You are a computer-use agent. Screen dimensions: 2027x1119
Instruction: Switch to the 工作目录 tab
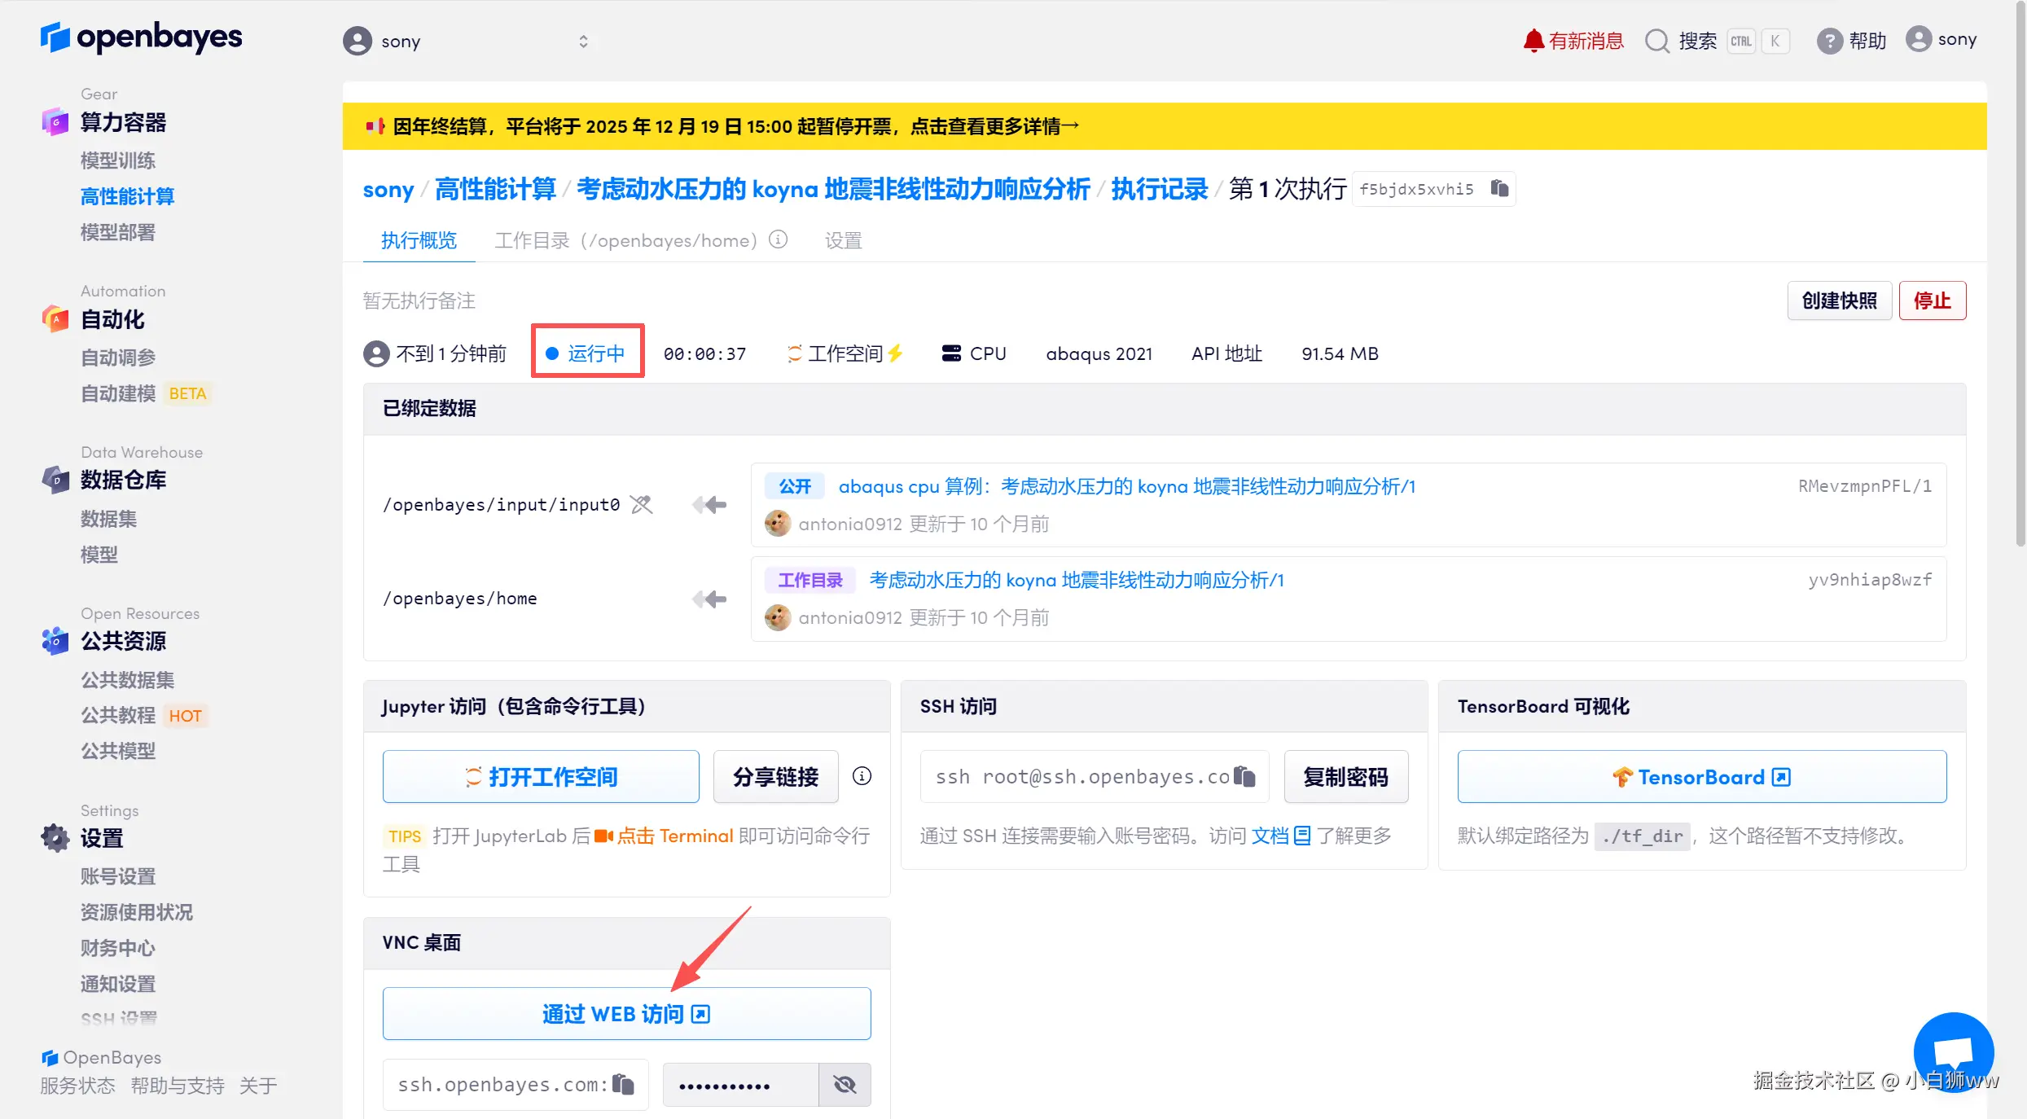coord(625,240)
